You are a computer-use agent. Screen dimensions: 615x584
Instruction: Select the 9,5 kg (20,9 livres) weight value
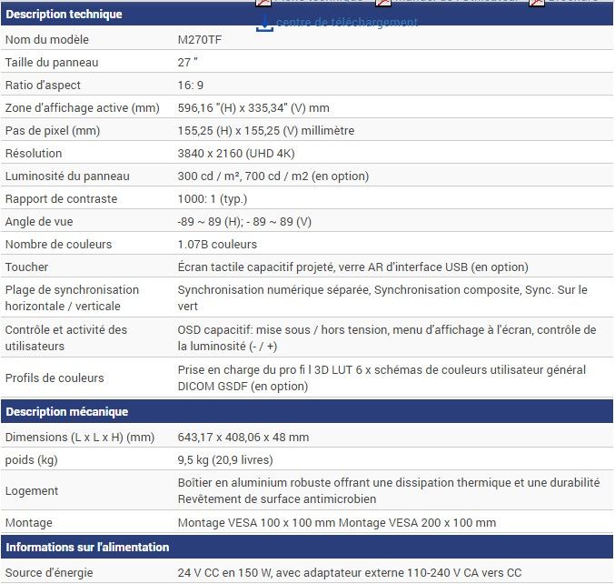click(225, 460)
